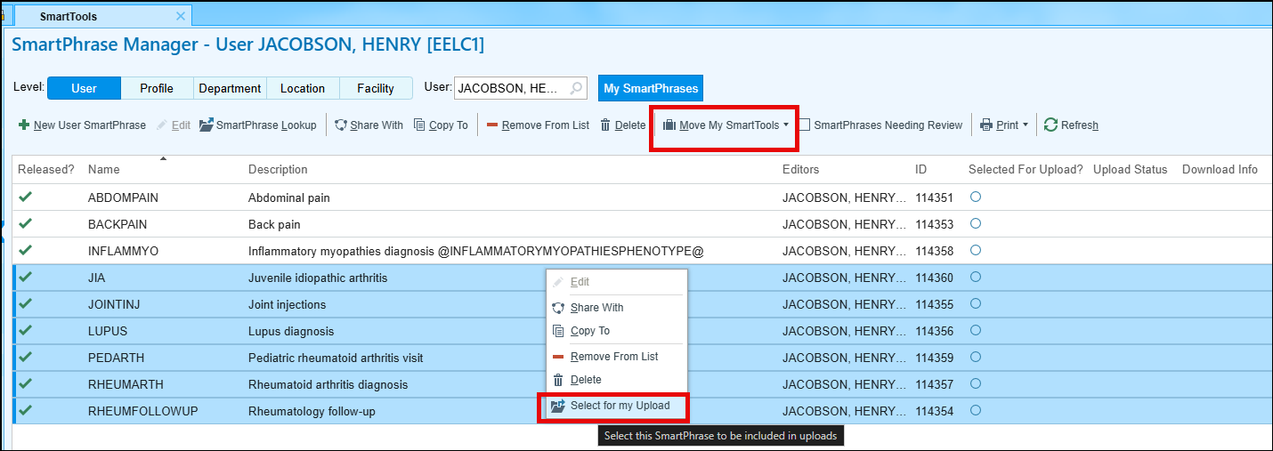1273x451 pixels.
Task: Click the Editors column header
Action: point(800,169)
